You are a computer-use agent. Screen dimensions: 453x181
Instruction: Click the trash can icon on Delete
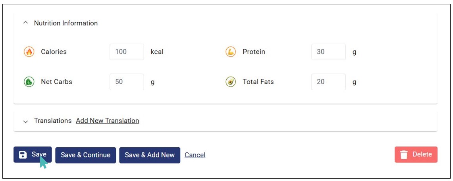[404, 155]
